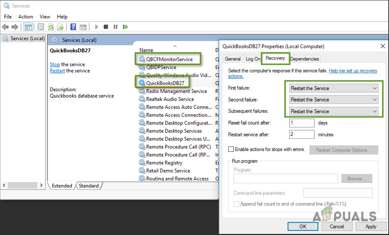Switch to the Extended view tab
The image size is (389, 235).
[62, 186]
